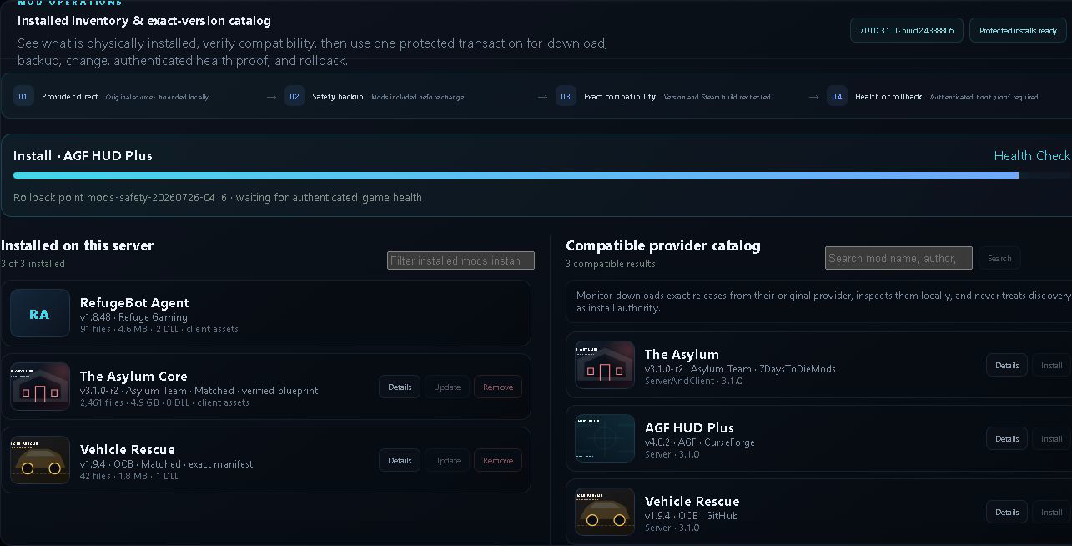Open Details for The Asylum Core
1072x546 pixels.
[400, 387]
